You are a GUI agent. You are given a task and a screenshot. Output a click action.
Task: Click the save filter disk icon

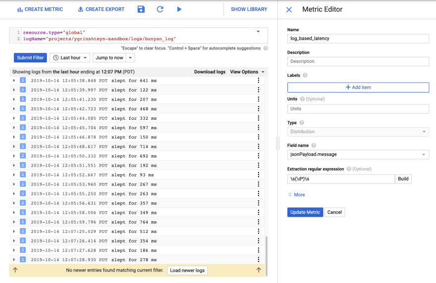(x=141, y=9)
